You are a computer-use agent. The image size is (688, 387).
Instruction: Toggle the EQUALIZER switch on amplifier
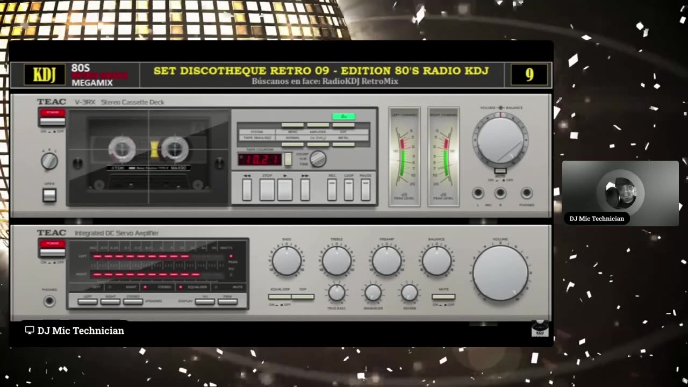tap(279, 297)
